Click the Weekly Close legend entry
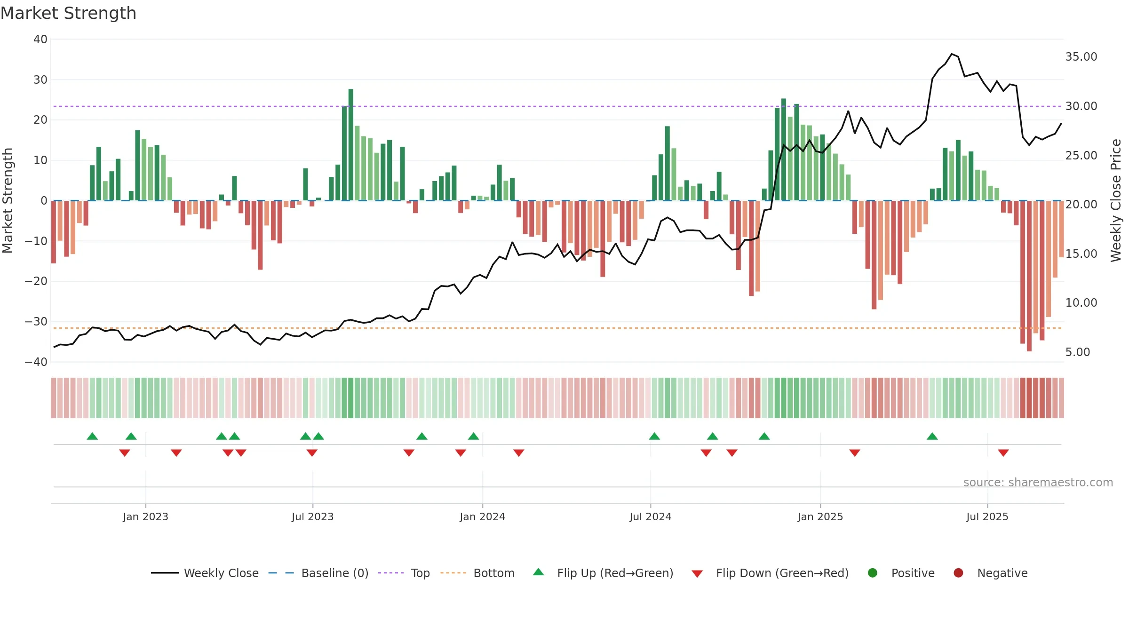This screenshot has width=1129, height=635. click(x=205, y=573)
